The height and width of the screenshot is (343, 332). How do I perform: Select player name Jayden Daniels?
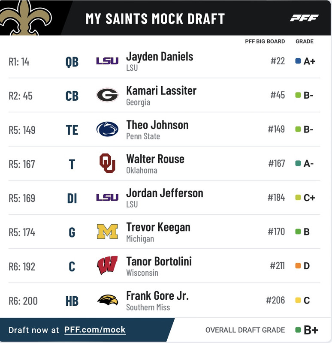click(x=160, y=57)
